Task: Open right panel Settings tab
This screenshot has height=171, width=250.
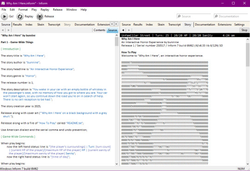Action: click(x=239, y=25)
